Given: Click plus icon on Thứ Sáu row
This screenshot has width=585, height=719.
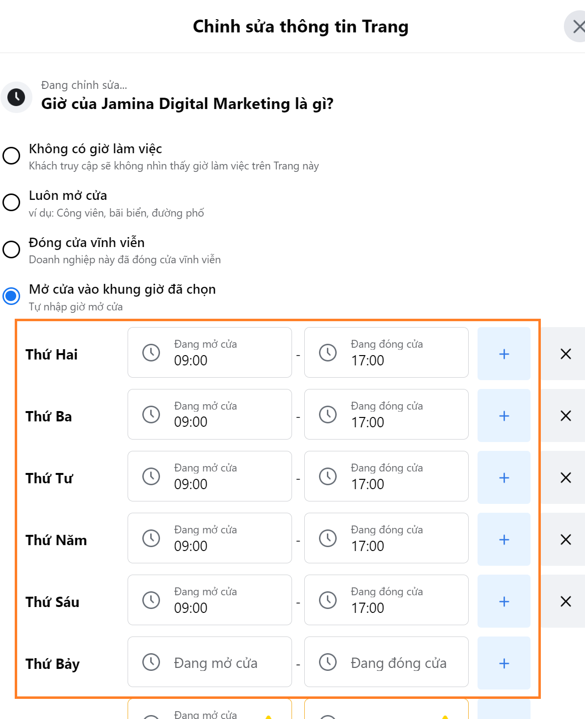Looking at the screenshot, I should pyautogui.click(x=504, y=601).
